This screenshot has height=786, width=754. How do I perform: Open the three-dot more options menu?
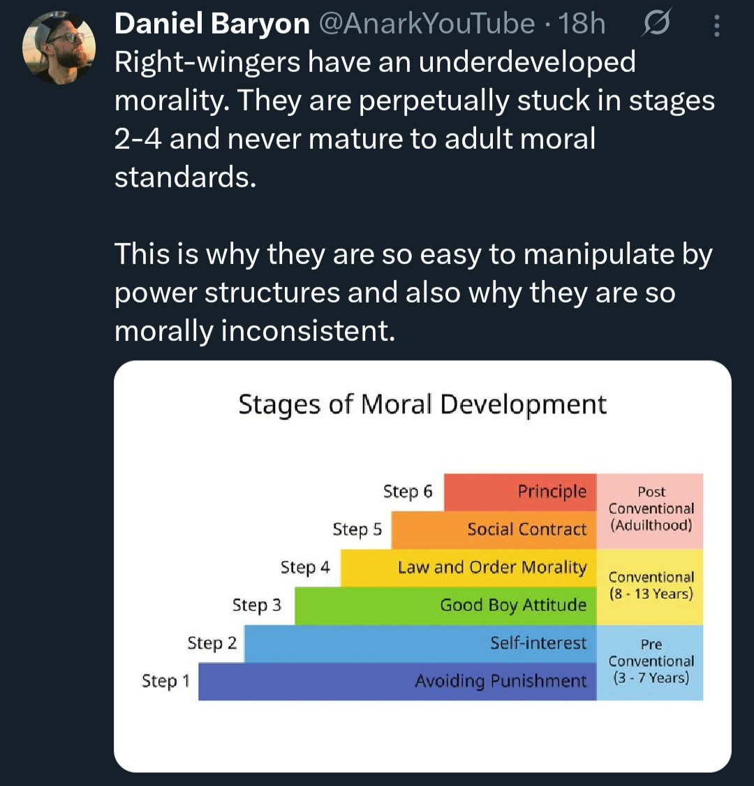[716, 25]
